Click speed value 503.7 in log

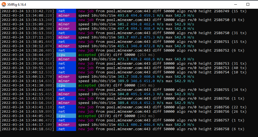(123, 37)
